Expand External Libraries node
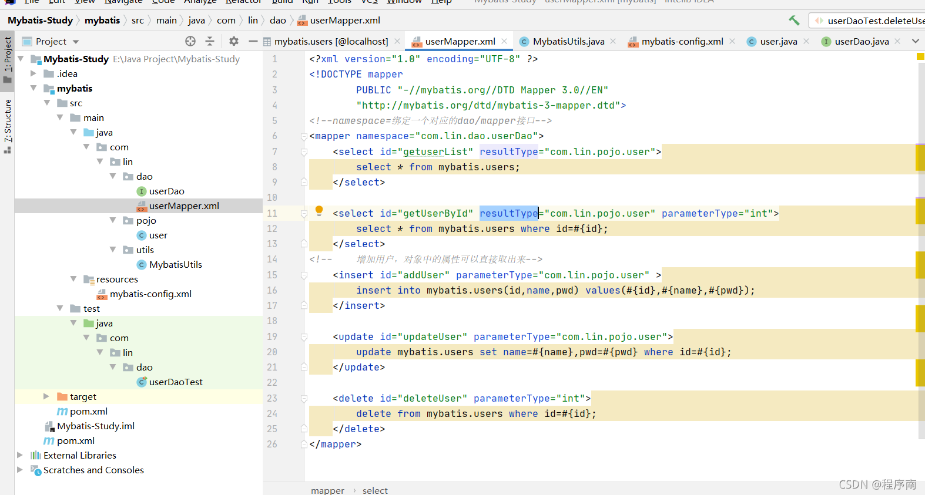The image size is (925, 495). coord(20,455)
